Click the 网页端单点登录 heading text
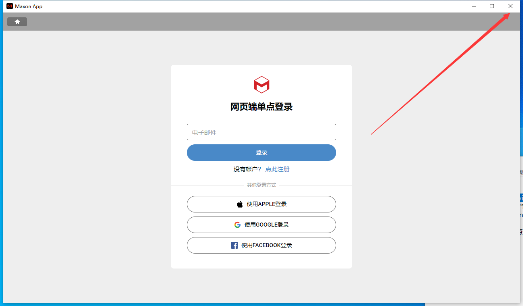Screen dimensions: 523x306 [261, 107]
